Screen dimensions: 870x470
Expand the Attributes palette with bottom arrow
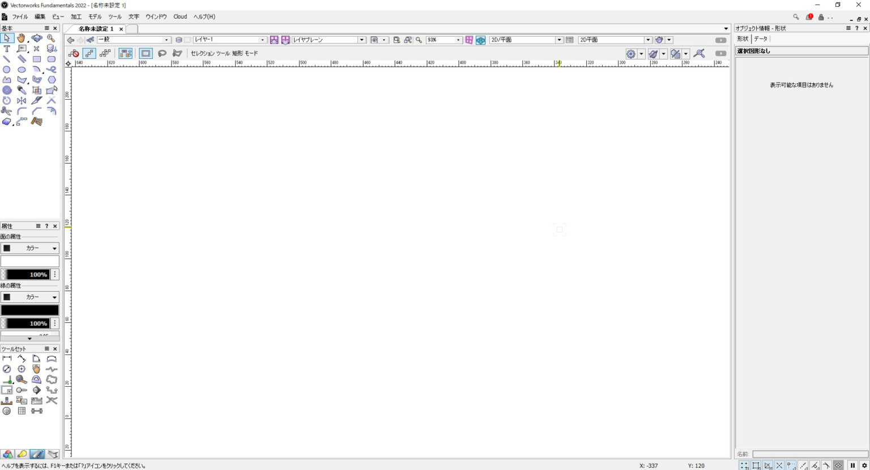[x=30, y=339]
